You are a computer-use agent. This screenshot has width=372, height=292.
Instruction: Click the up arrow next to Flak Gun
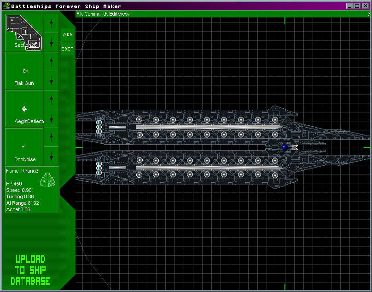(51, 61)
